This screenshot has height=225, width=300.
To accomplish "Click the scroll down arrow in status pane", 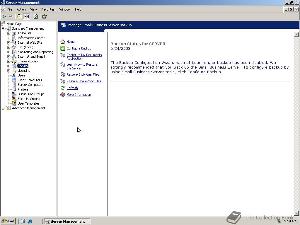I will click(x=296, y=213).
